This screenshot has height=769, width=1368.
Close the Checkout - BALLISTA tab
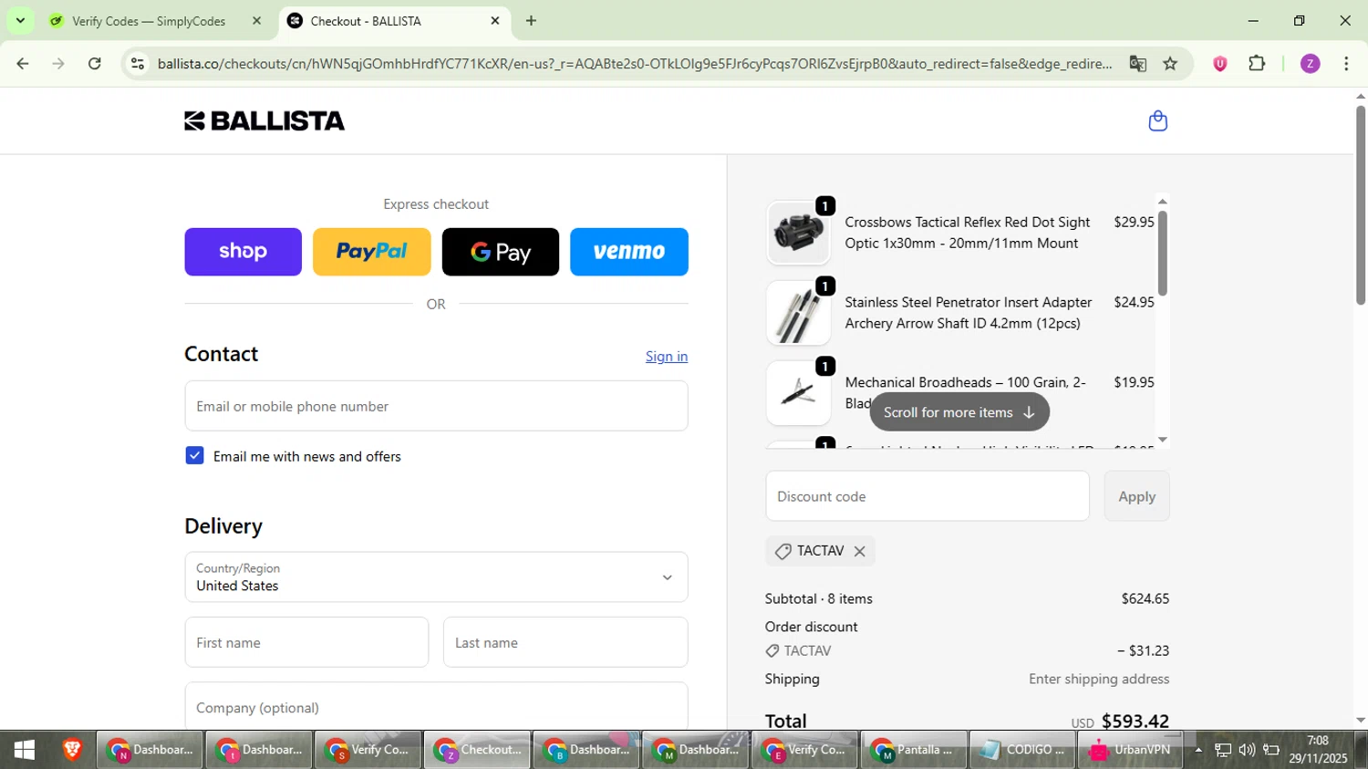495,20
